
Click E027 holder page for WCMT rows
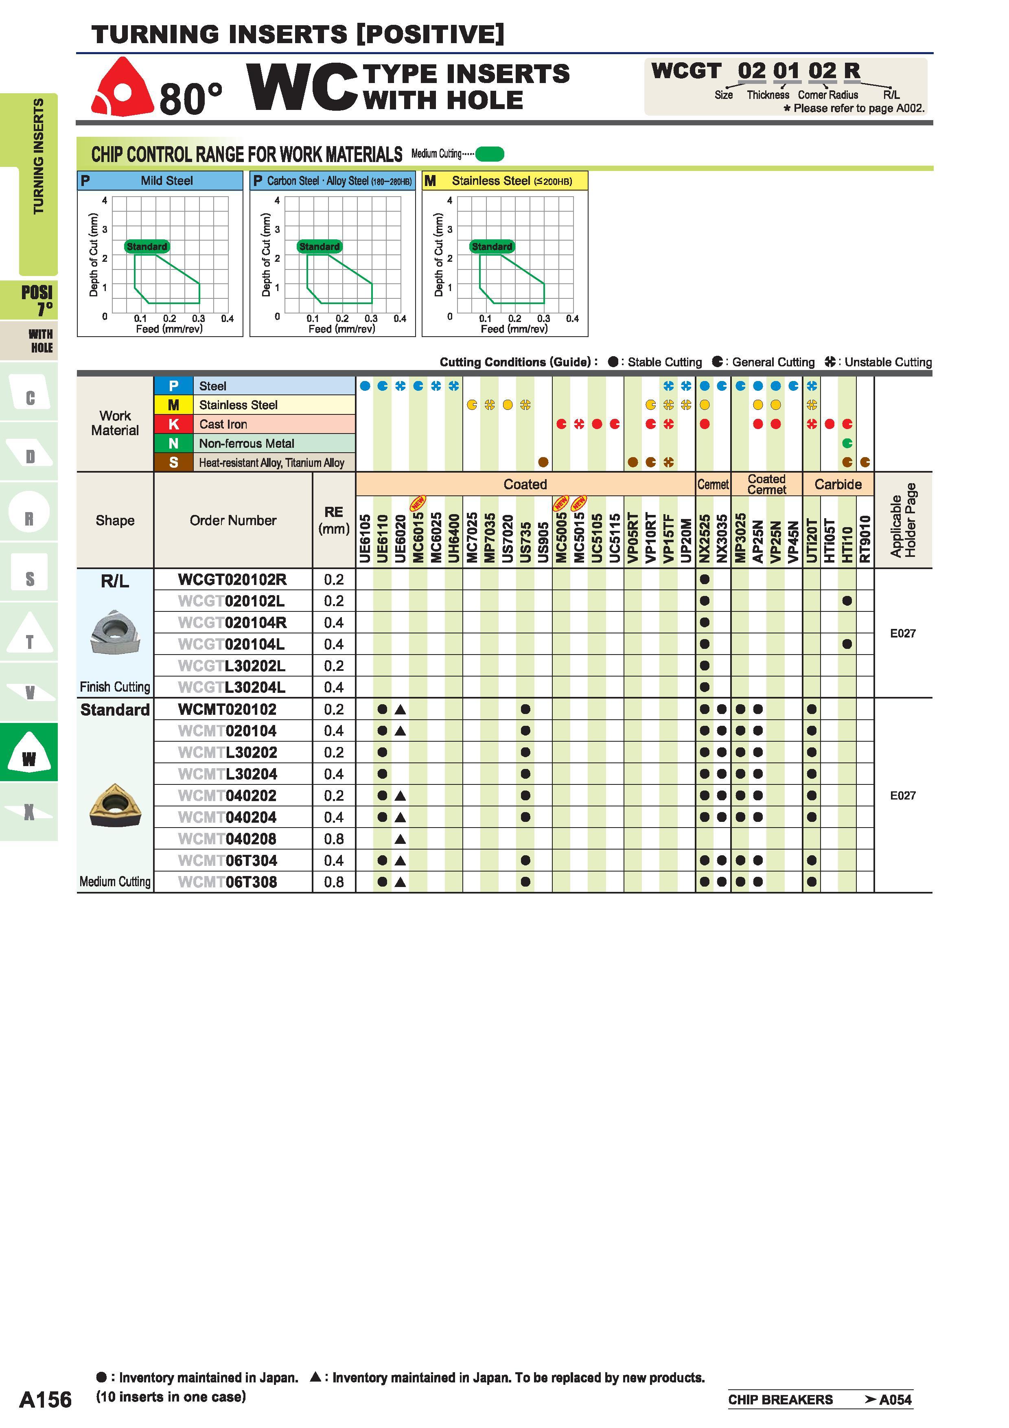tap(903, 795)
